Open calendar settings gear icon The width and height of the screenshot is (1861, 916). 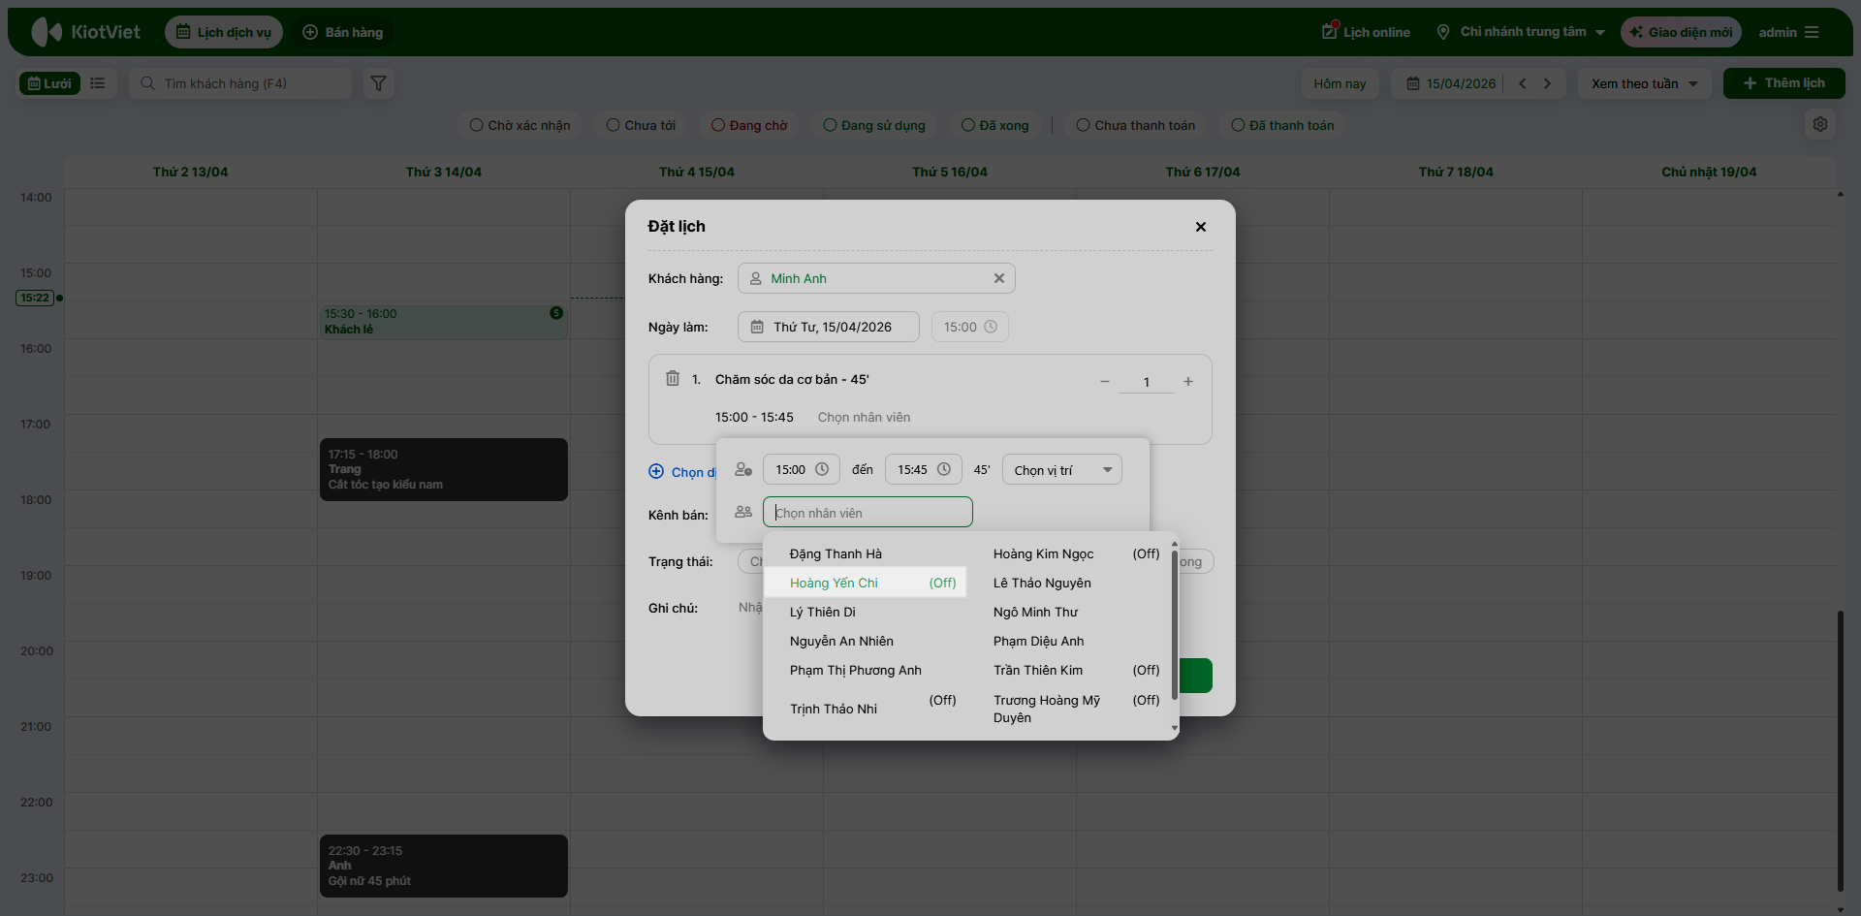[1820, 124]
